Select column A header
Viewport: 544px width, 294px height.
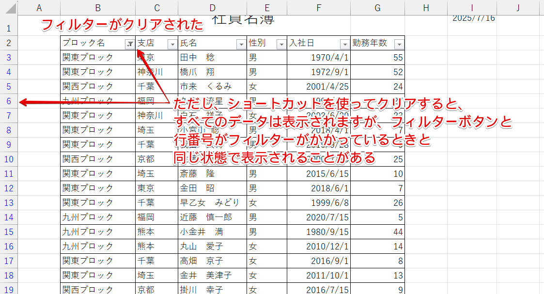(x=39, y=8)
